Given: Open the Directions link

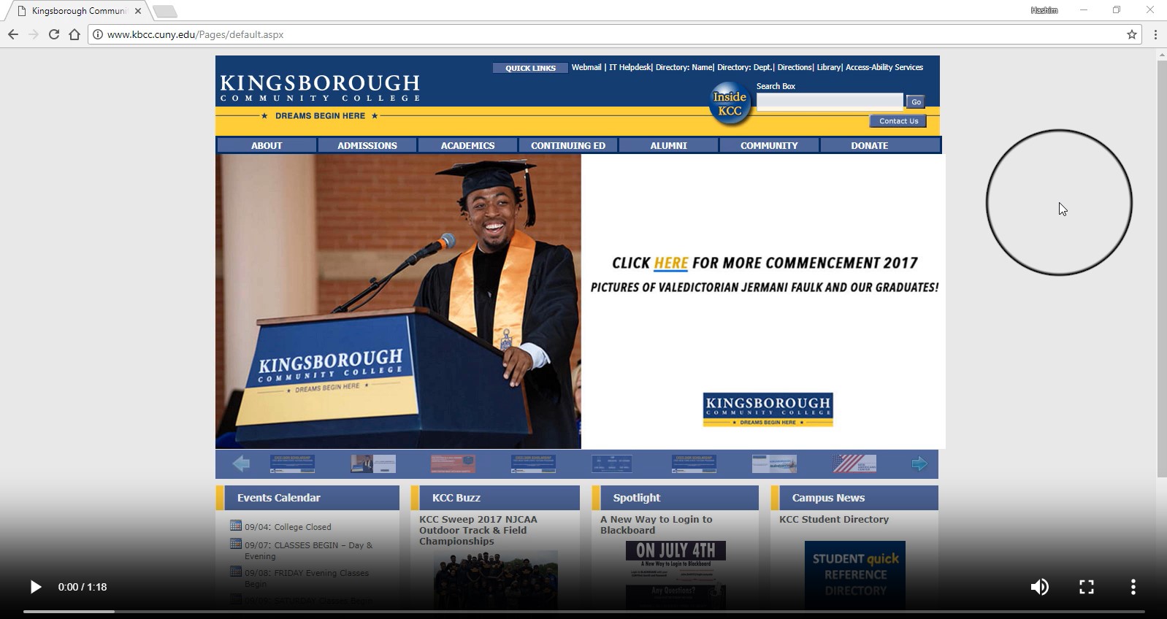Looking at the screenshot, I should tap(795, 67).
